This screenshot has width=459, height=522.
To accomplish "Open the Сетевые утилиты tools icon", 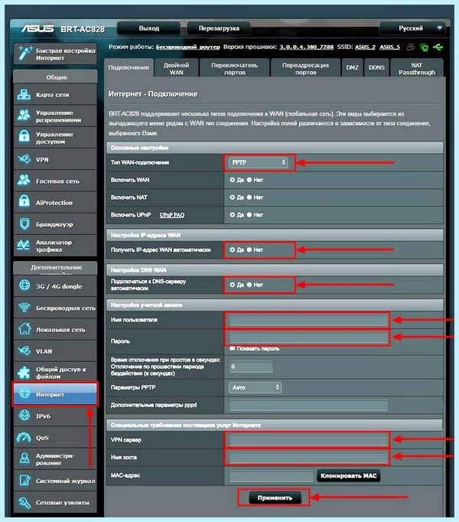I will tap(24, 502).
